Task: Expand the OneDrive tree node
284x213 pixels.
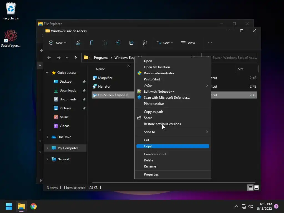Action: [x=47, y=137]
